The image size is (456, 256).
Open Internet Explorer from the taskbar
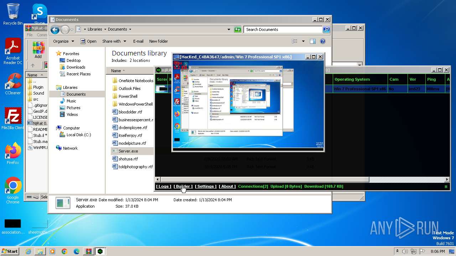[x=28, y=251]
